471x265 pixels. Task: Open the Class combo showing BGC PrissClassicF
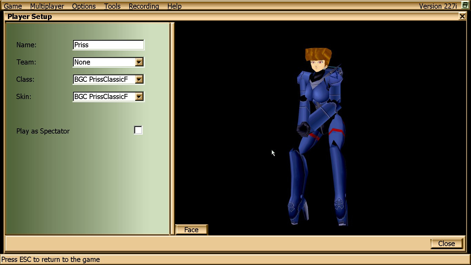[103, 79]
